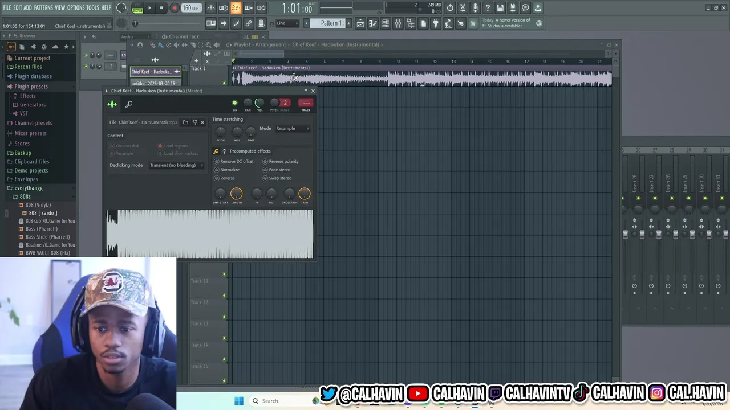Enable Reverse polarity option

(281, 161)
